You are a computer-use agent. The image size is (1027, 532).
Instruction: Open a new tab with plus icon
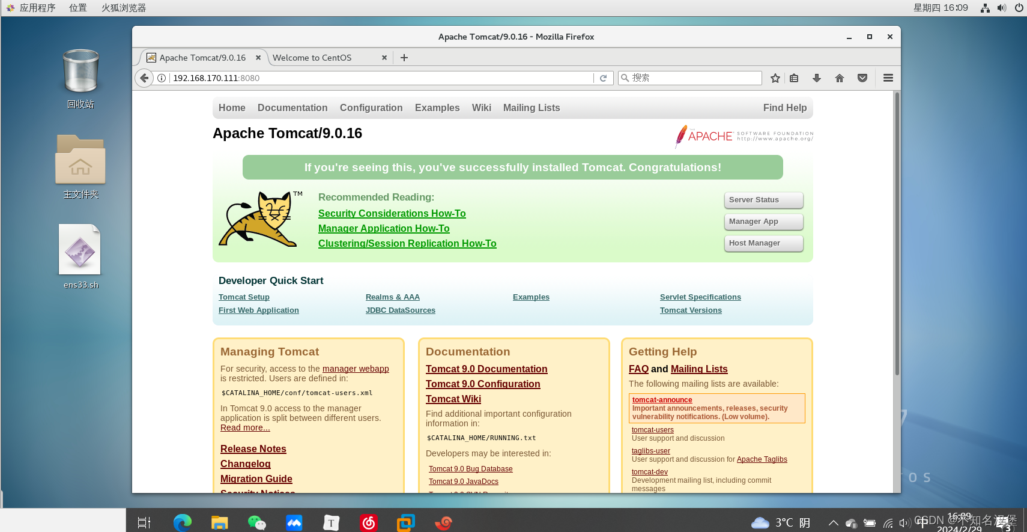404,58
